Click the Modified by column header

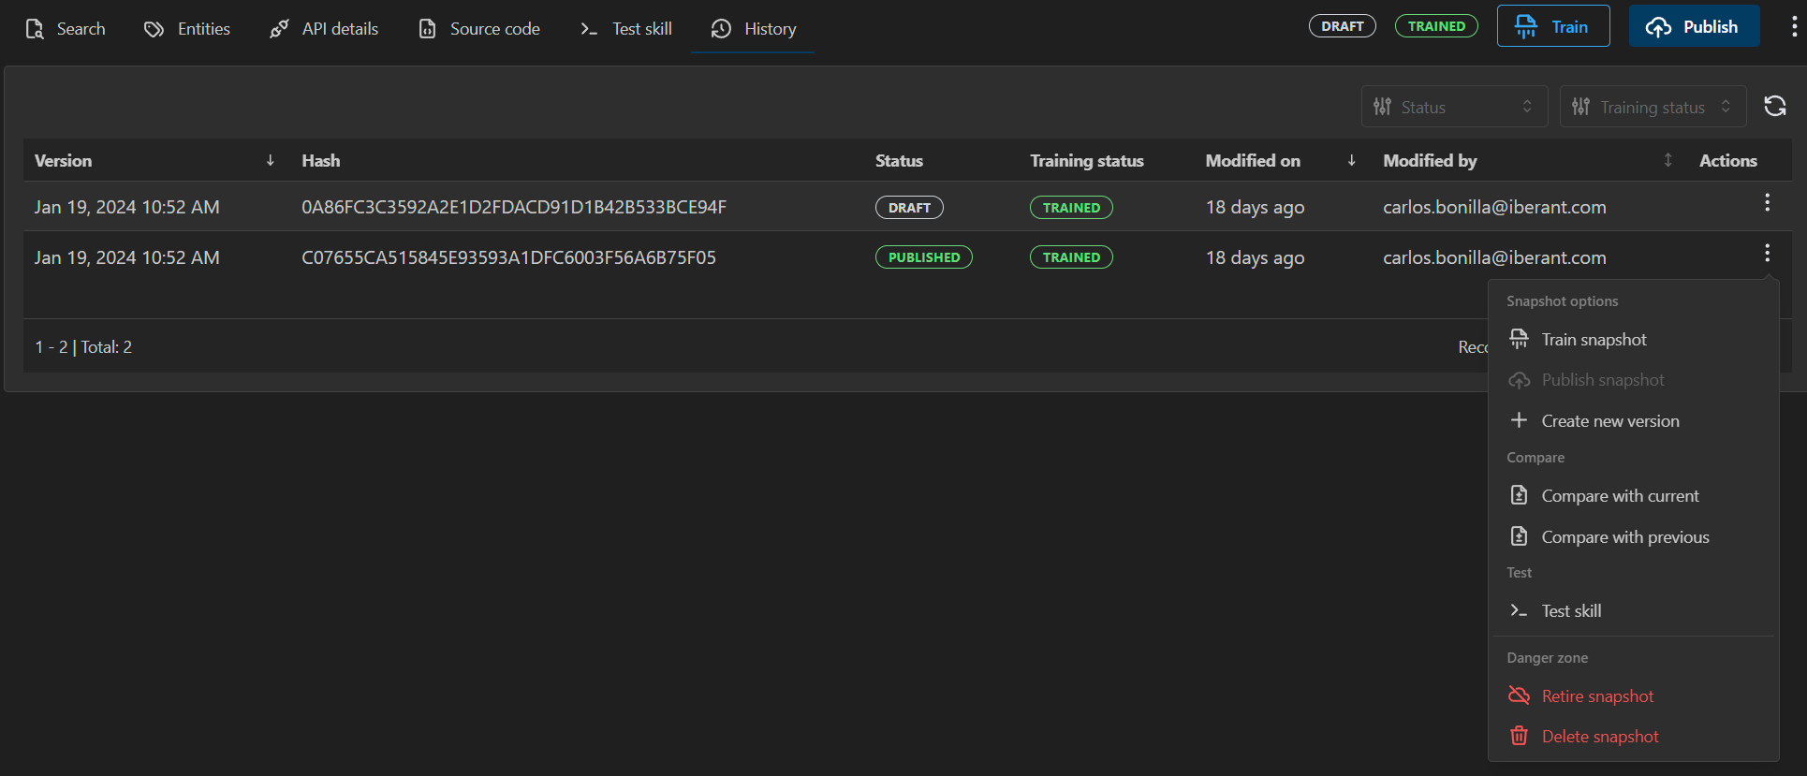tap(1430, 160)
